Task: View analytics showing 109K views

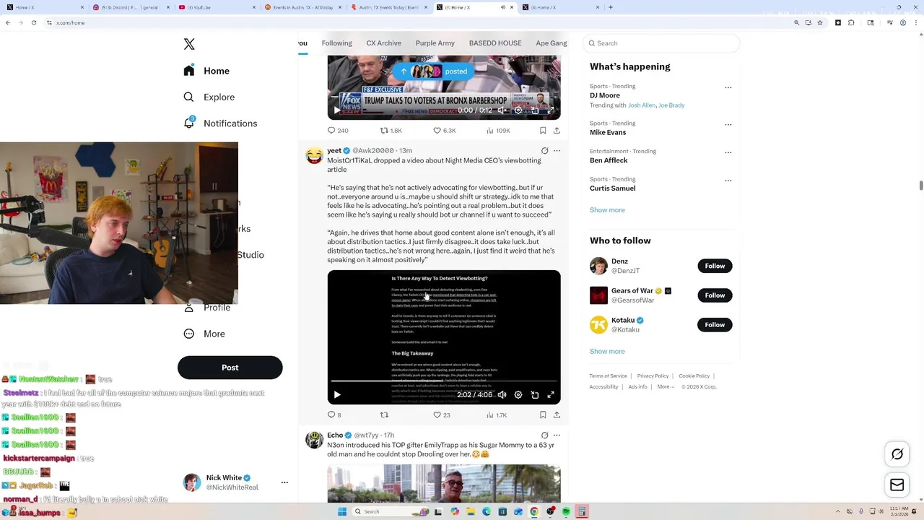Action: 498,131
